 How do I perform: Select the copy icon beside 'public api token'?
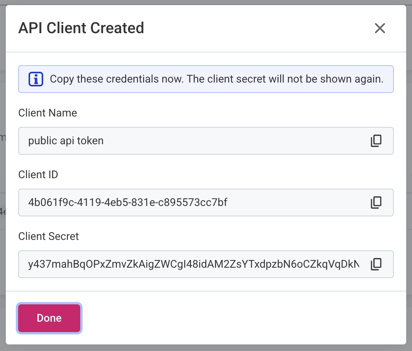(x=376, y=141)
